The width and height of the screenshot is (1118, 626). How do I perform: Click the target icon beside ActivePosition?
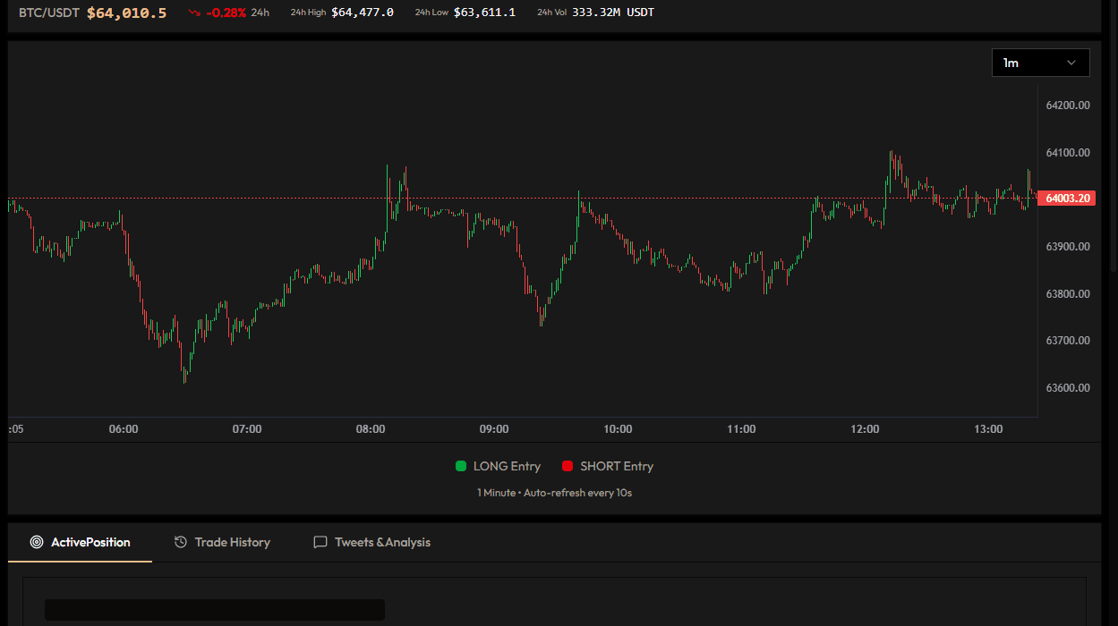tap(37, 542)
